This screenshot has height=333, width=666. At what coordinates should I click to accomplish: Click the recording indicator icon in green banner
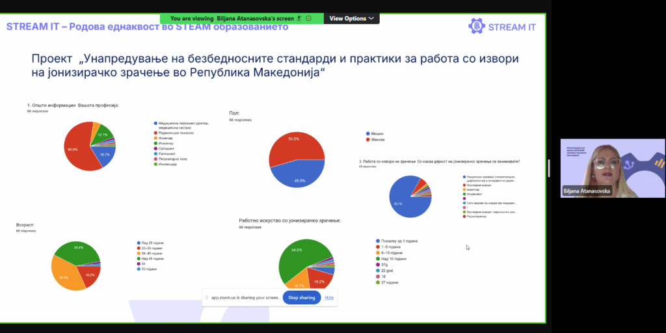coord(308,18)
